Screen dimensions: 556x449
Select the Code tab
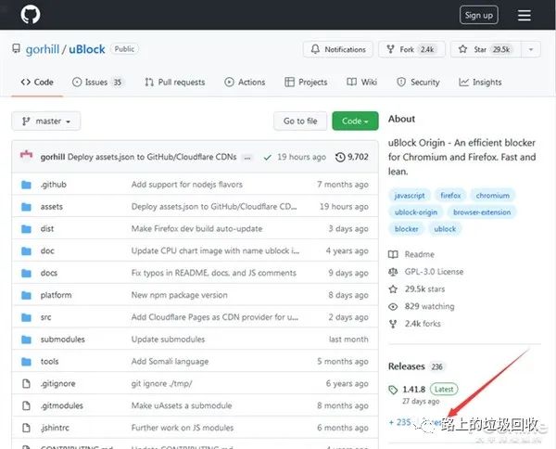tap(37, 82)
